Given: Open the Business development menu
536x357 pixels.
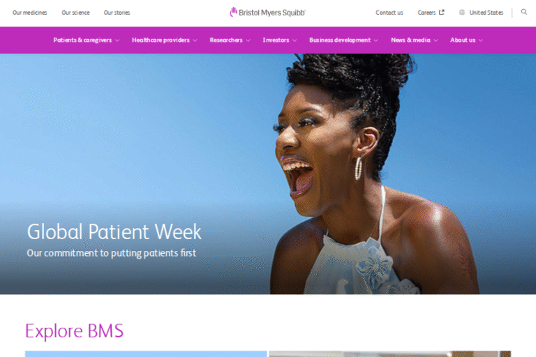Looking at the screenshot, I should [x=343, y=40].
